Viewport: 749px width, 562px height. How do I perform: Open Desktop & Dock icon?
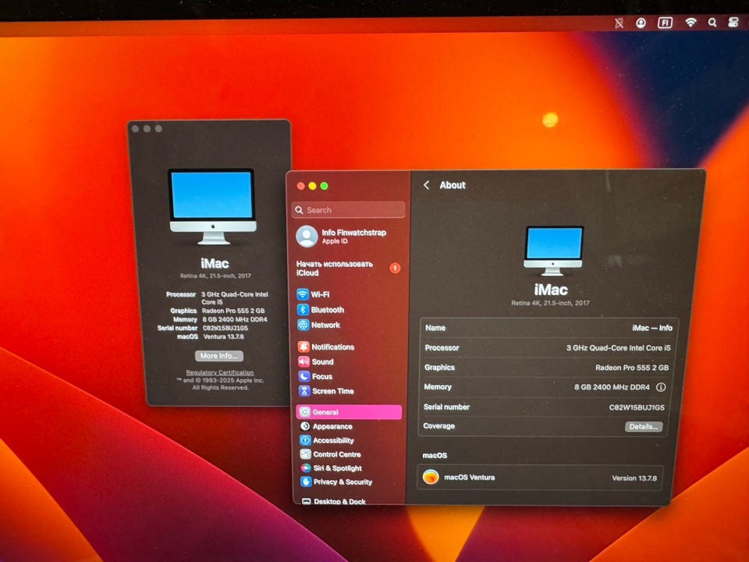pyautogui.click(x=307, y=501)
